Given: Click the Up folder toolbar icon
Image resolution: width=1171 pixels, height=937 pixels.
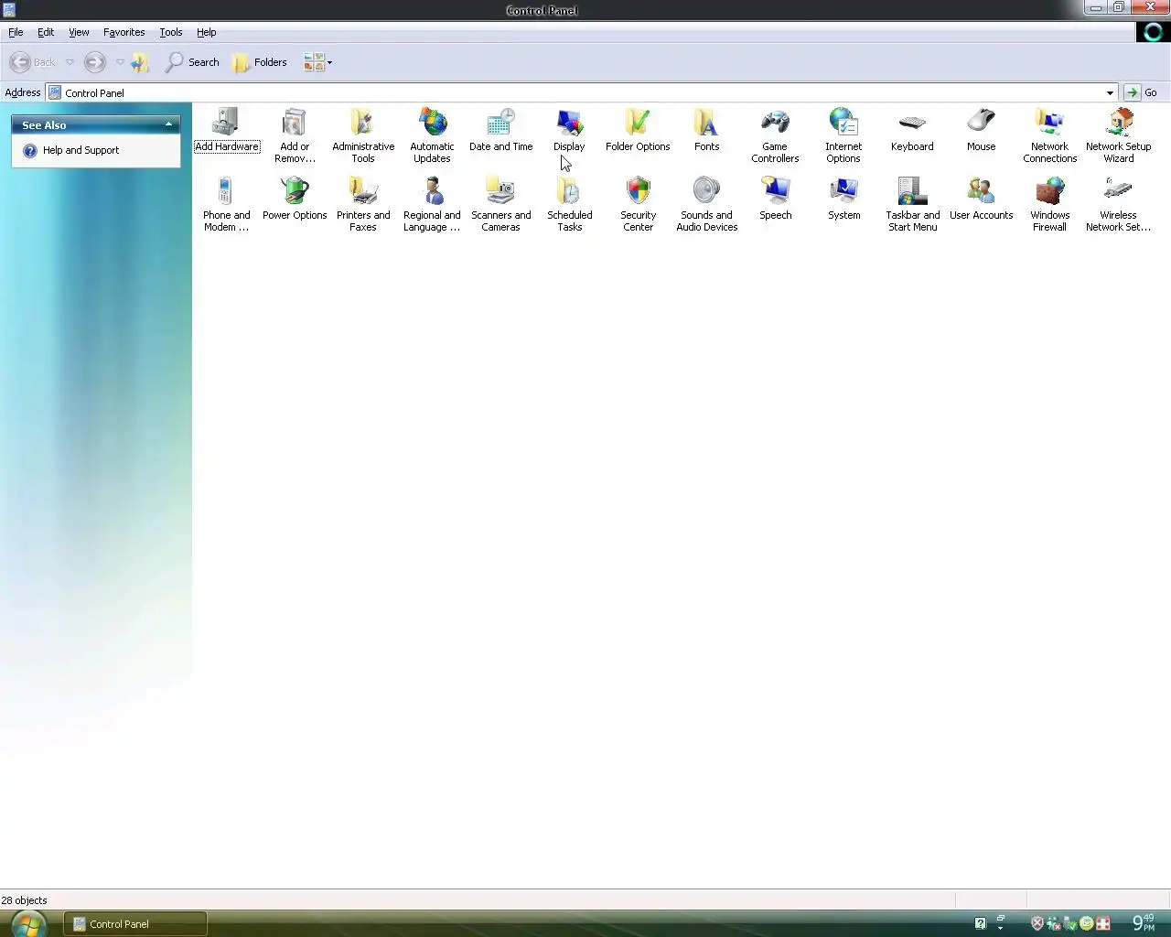Looking at the screenshot, I should tap(140, 62).
